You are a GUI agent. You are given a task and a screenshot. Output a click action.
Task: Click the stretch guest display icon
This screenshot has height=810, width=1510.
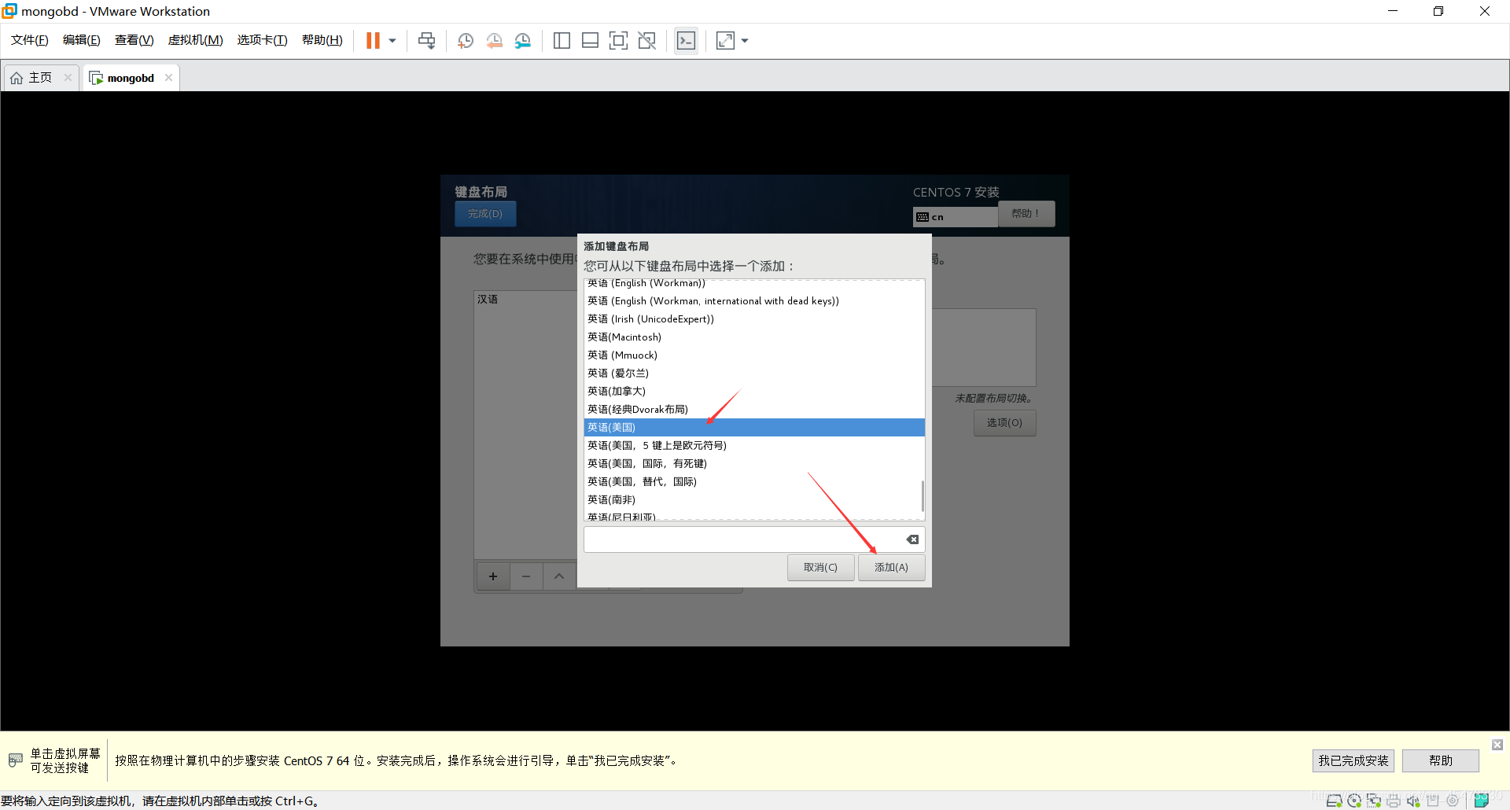click(x=725, y=41)
